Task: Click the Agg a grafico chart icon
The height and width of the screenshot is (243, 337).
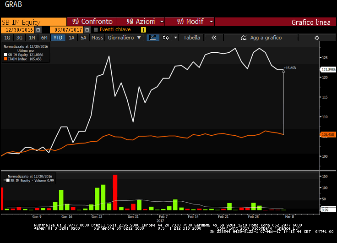Action: point(245,38)
